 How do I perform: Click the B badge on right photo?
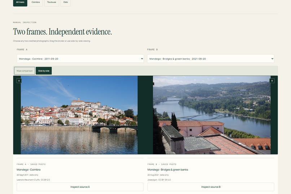(272, 81)
